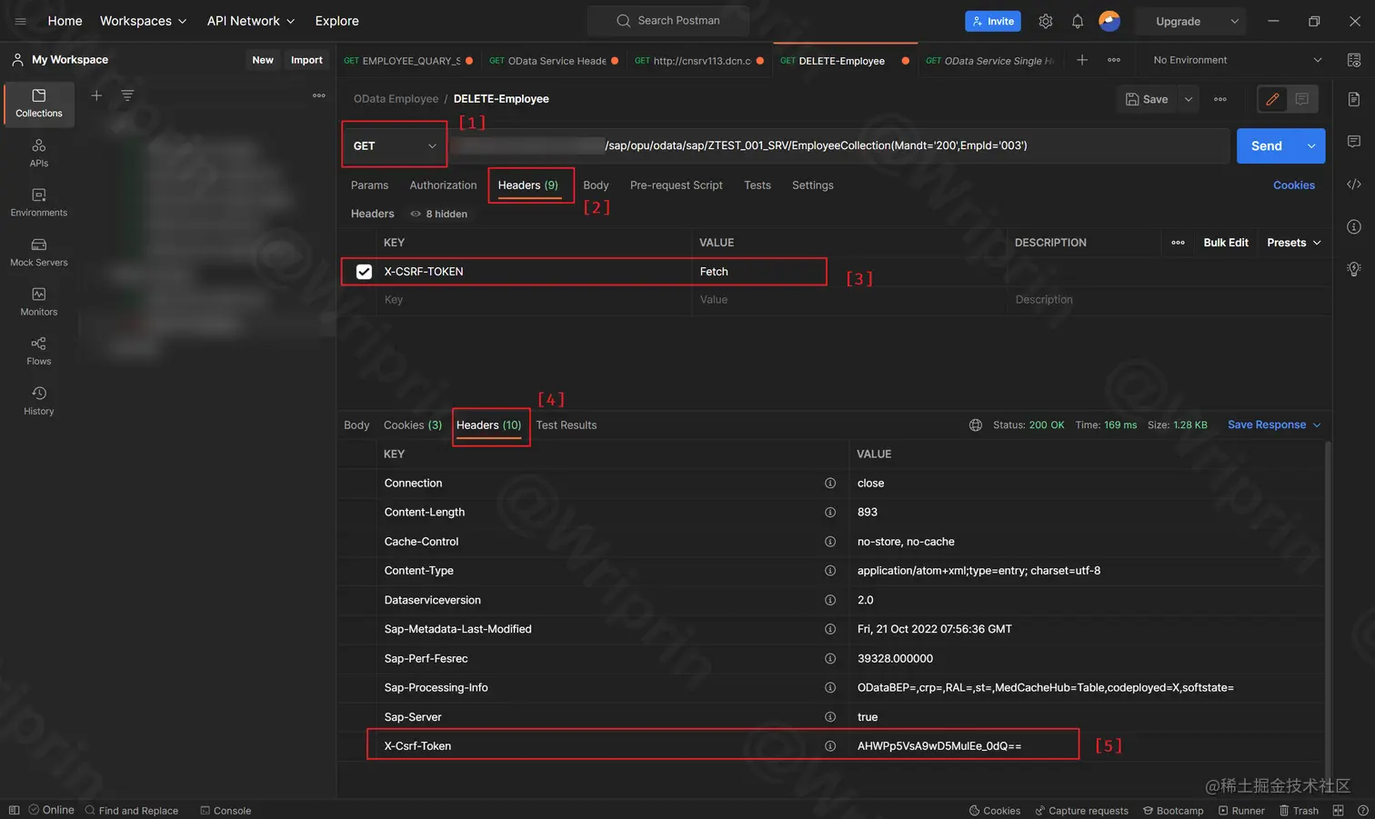Image resolution: width=1375 pixels, height=819 pixels.
Task: Open the hamburger menu
Action: 20,21
